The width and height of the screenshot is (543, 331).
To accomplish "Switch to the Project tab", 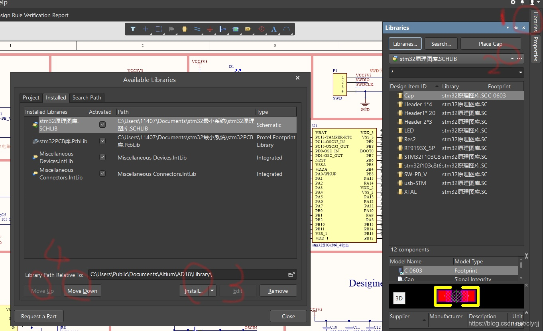I will [31, 97].
